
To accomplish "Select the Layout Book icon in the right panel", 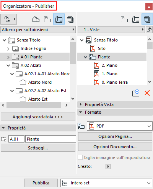I will [x=136, y=19].
